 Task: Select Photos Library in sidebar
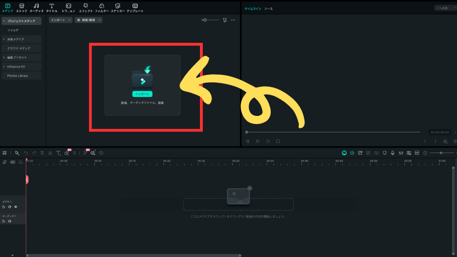coord(21,75)
